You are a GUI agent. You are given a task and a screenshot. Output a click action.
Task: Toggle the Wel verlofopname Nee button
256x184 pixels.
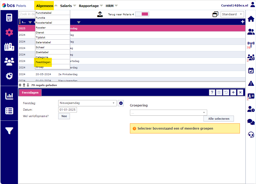pos(64,116)
